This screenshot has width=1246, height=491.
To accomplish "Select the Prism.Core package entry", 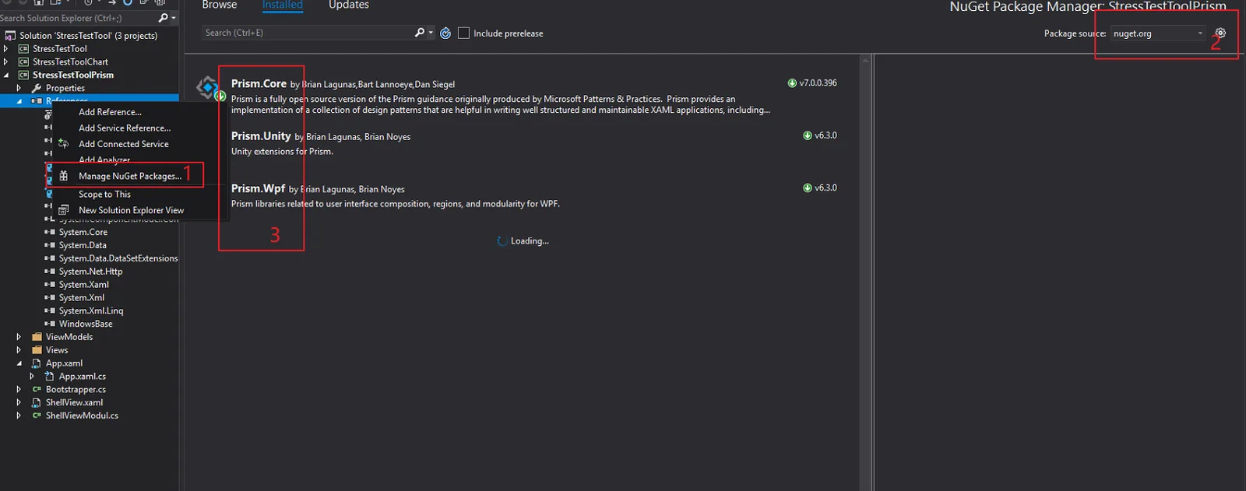I will click(x=519, y=96).
